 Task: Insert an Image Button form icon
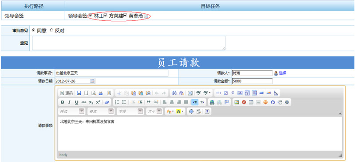(269, 93)
